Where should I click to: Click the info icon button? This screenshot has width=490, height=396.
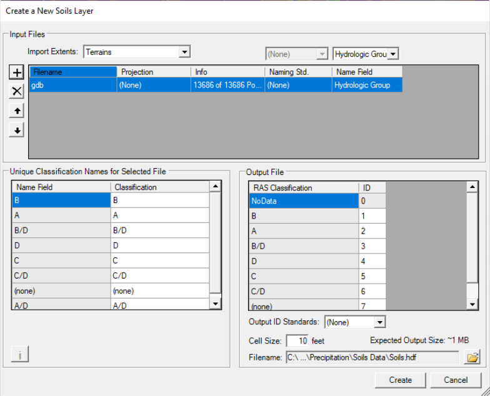(x=20, y=355)
